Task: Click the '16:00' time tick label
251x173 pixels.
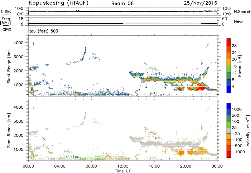Action: tap(154, 166)
